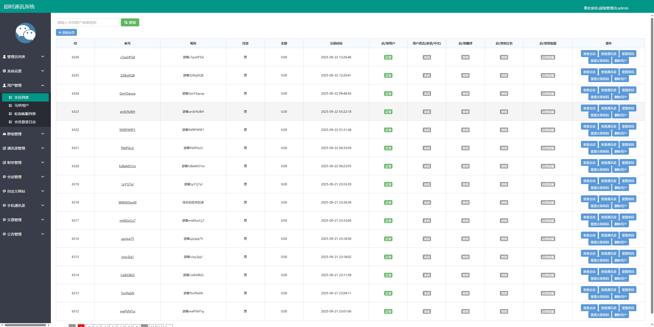The image size is (654, 327).
Task: Click the chat bubble logo in sidebar
Action: pos(25,33)
